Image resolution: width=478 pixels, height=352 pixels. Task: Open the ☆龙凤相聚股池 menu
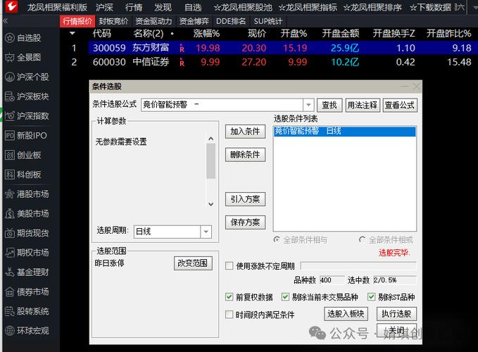(x=243, y=7)
